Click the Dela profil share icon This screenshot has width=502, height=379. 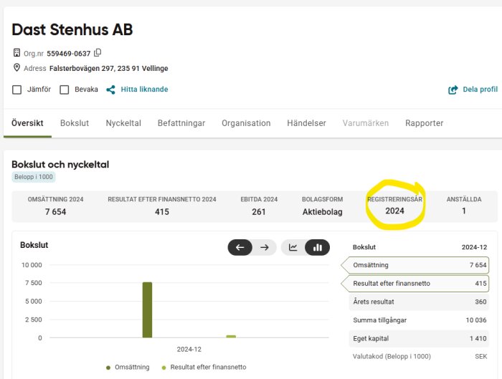coord(453,90)
